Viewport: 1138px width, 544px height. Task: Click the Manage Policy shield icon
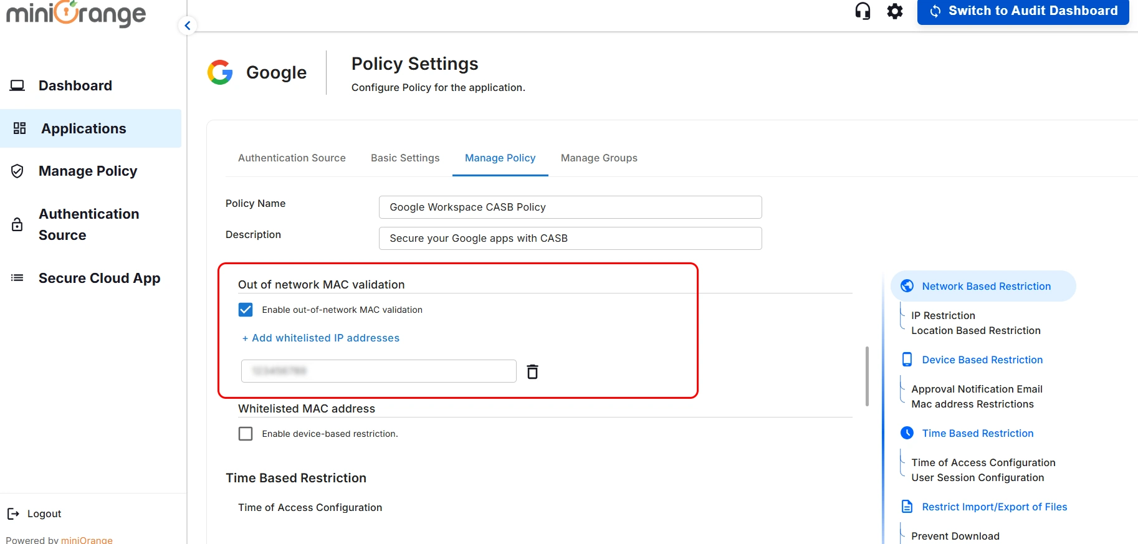(x=17, y=171)
